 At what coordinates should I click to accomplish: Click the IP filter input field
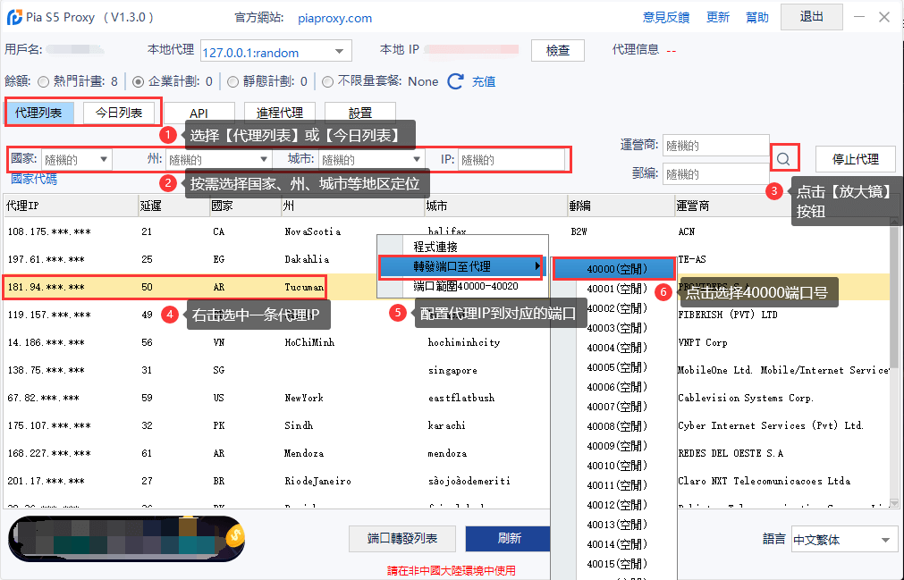click(x=511, y=160)
